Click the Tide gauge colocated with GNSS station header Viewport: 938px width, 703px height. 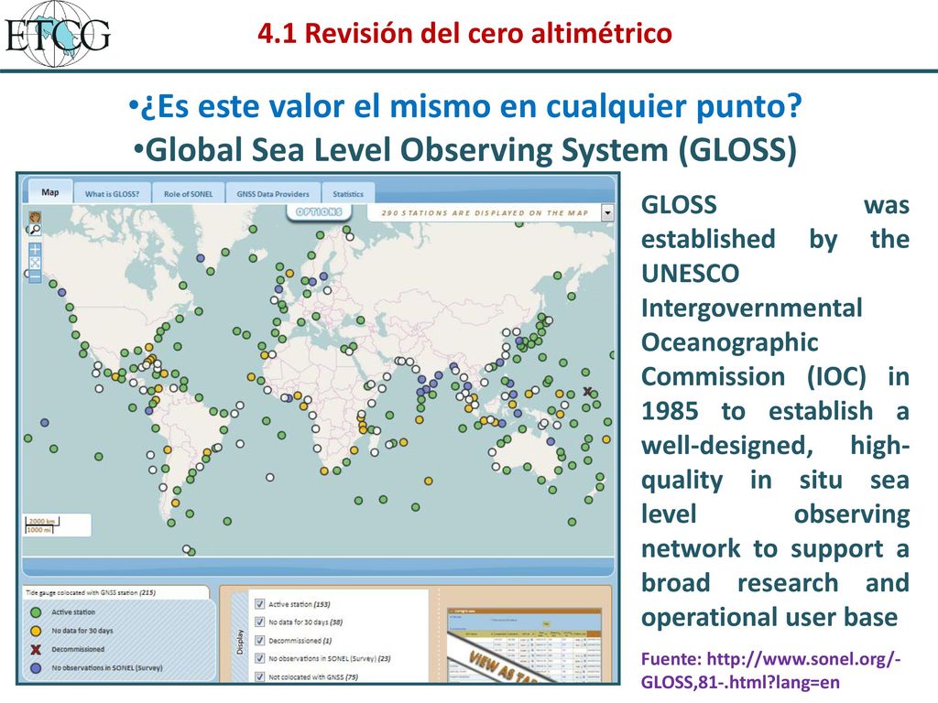pos(91,592)
